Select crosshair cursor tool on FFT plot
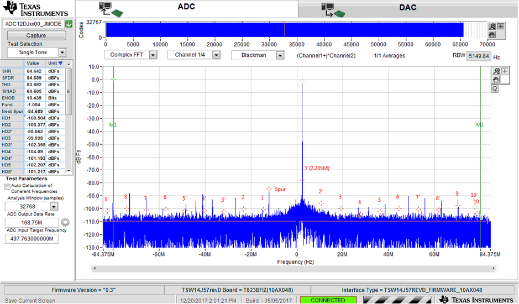The width and height of the screenshot is (519, 304). [x=505, y=71]
